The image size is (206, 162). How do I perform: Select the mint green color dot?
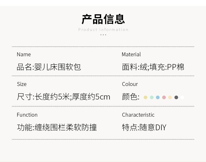click(152, 97)
